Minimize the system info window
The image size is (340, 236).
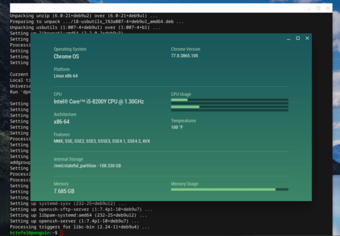(288, 39)
